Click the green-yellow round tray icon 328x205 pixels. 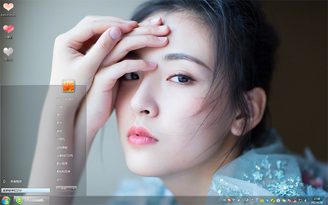click(273, 201)
